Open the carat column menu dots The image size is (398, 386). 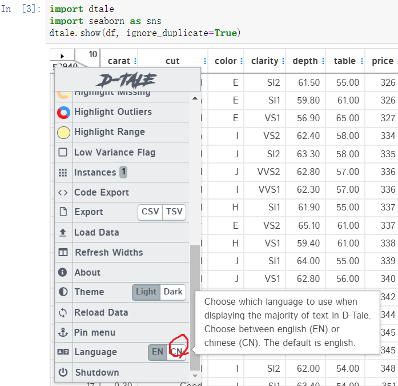(135, 61)
